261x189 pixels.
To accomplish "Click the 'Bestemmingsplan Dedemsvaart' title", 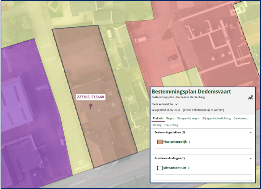I will (191, 91).
